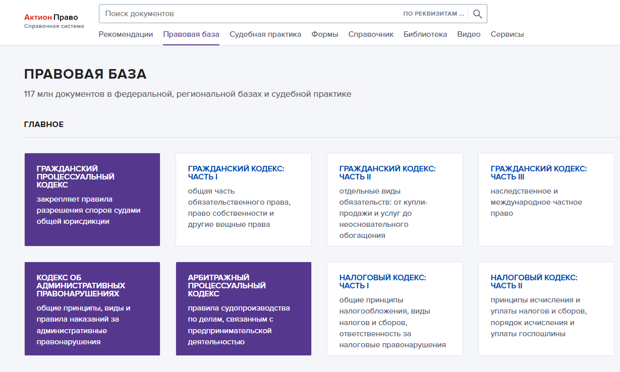The image size is (620, 372).
Task: Open Налоговый кодекс: часть II link
Action: tap(534, 282)
